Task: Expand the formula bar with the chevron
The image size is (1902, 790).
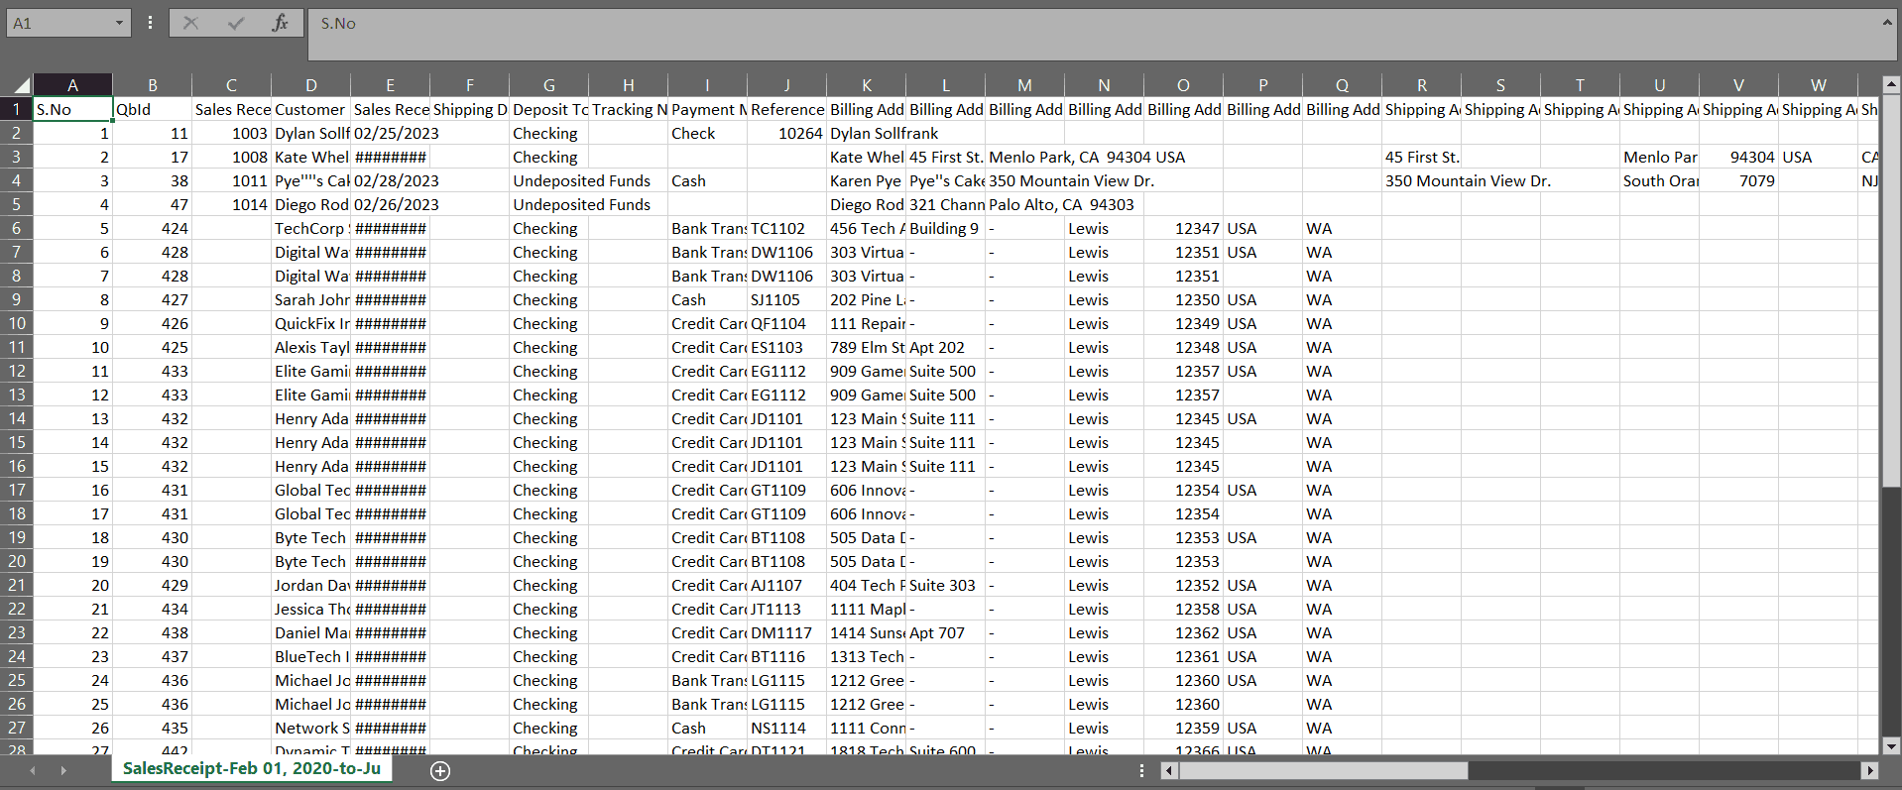Action: (x=1886, y=22)
